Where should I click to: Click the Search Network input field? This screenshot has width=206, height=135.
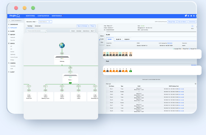click(46, 21)
